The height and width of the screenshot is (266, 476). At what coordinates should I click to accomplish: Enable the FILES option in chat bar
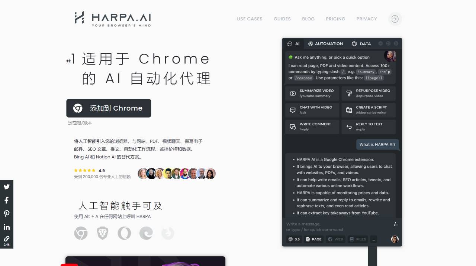pyautogui.click(x=357, y=239)
